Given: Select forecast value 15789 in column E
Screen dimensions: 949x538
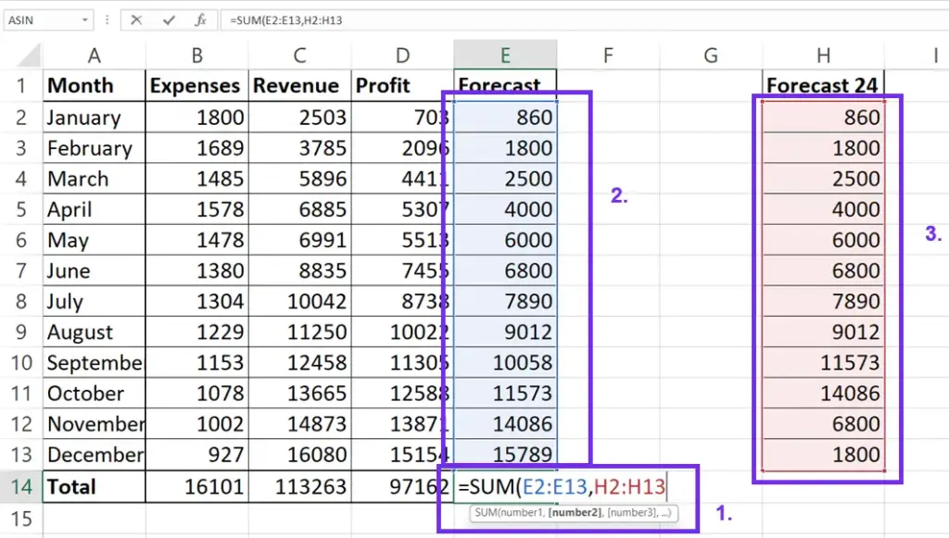Looking at the screenshot, I should coord(505,454).
